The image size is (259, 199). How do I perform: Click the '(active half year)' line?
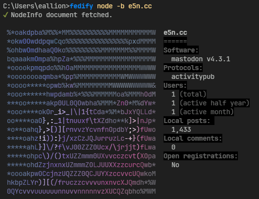(210, 103)
